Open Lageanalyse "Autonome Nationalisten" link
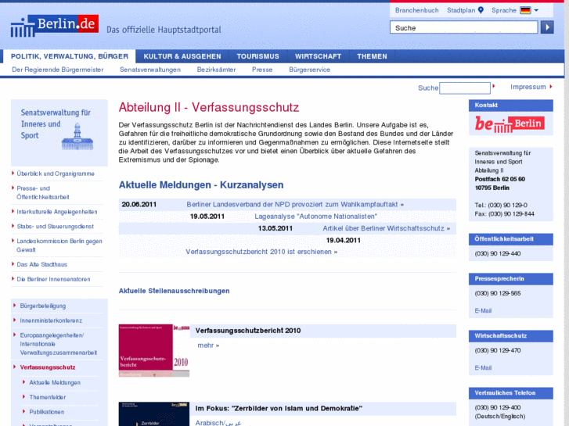Viewport: 569px width, 426px height. (315, 217)
